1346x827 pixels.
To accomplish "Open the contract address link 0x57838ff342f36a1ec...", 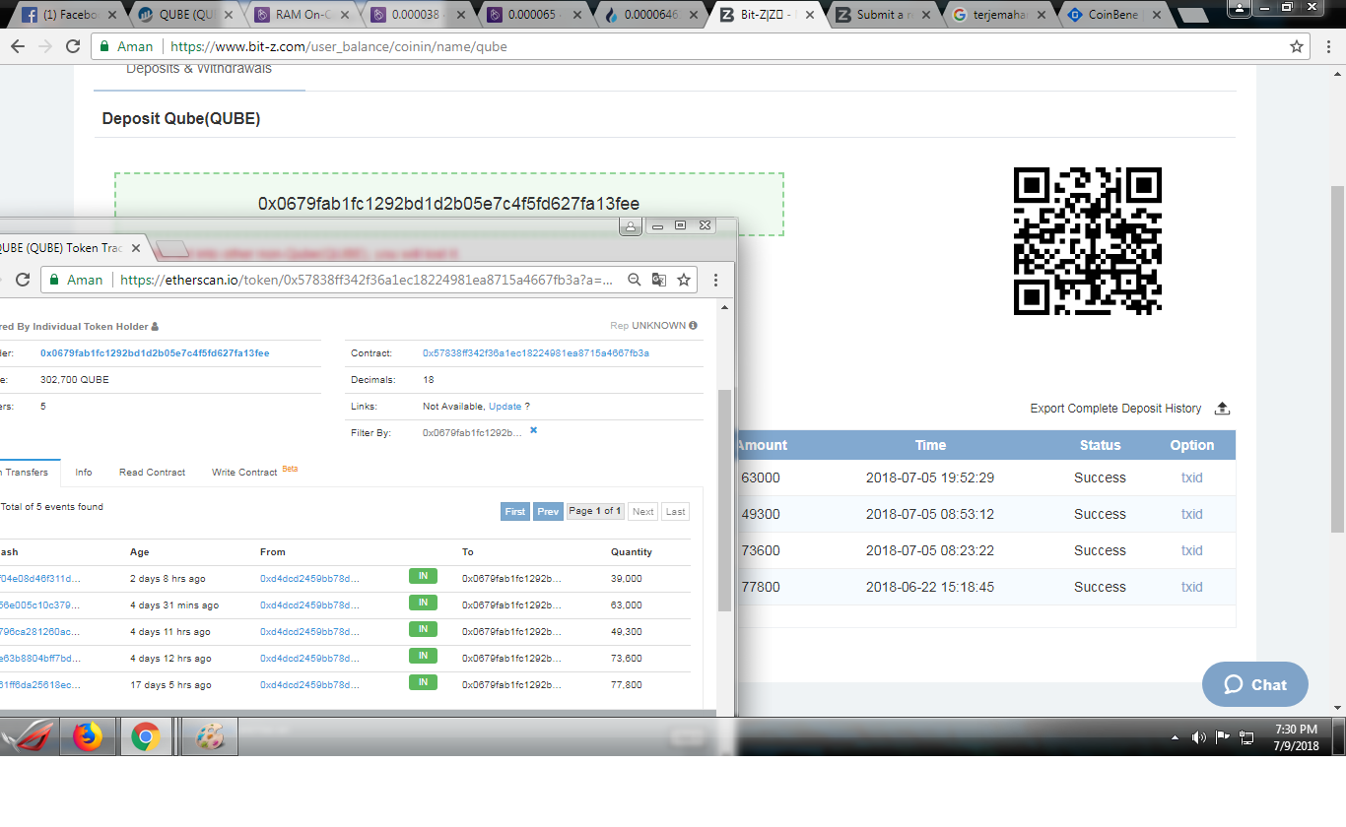I will click(535, 352).
